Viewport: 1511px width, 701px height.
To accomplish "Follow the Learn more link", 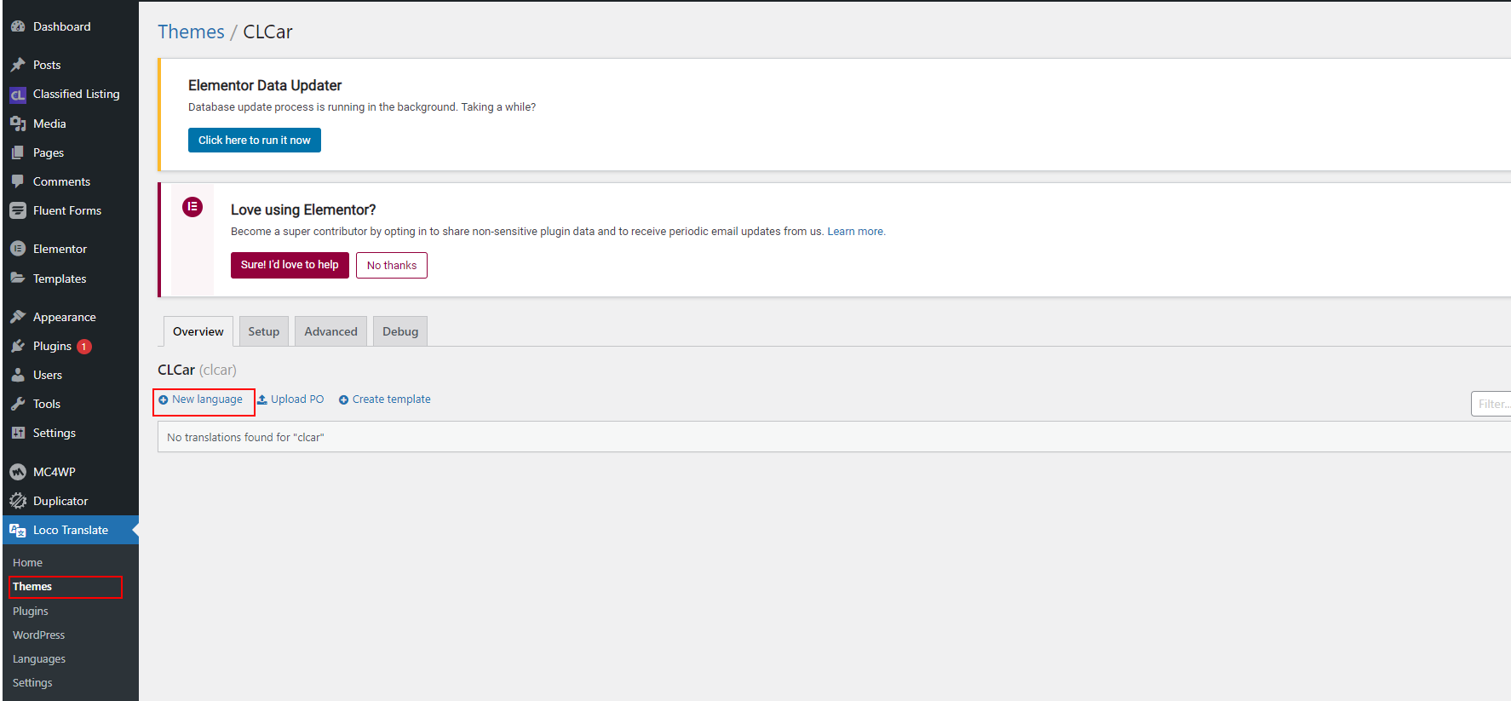I will [x=856, y=232].
